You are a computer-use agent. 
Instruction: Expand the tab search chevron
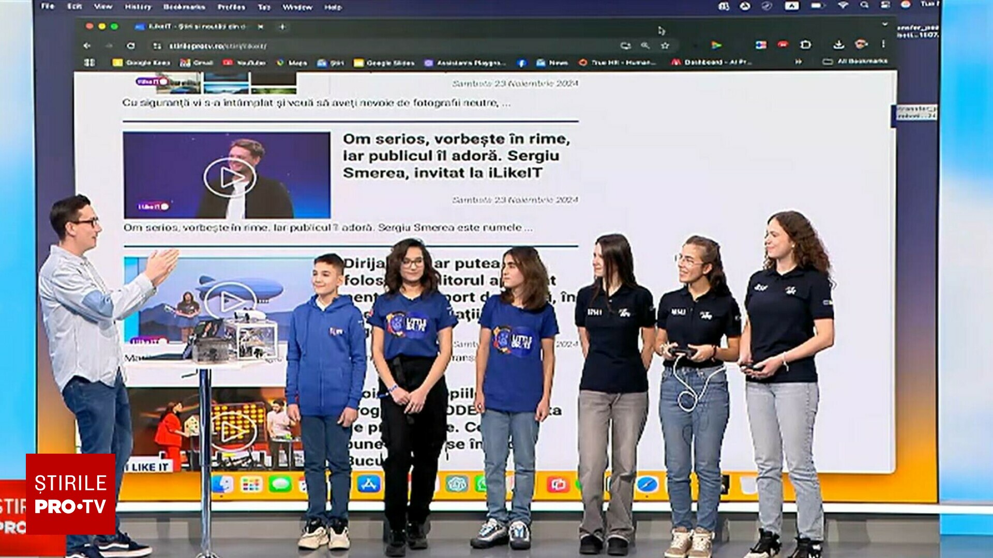[885, 24]
